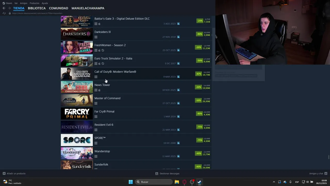Viewport: 330px width, 186px height.
Task: Click the SteamOS icon under FreshWomen Season 2
Action: coord(103,50)
